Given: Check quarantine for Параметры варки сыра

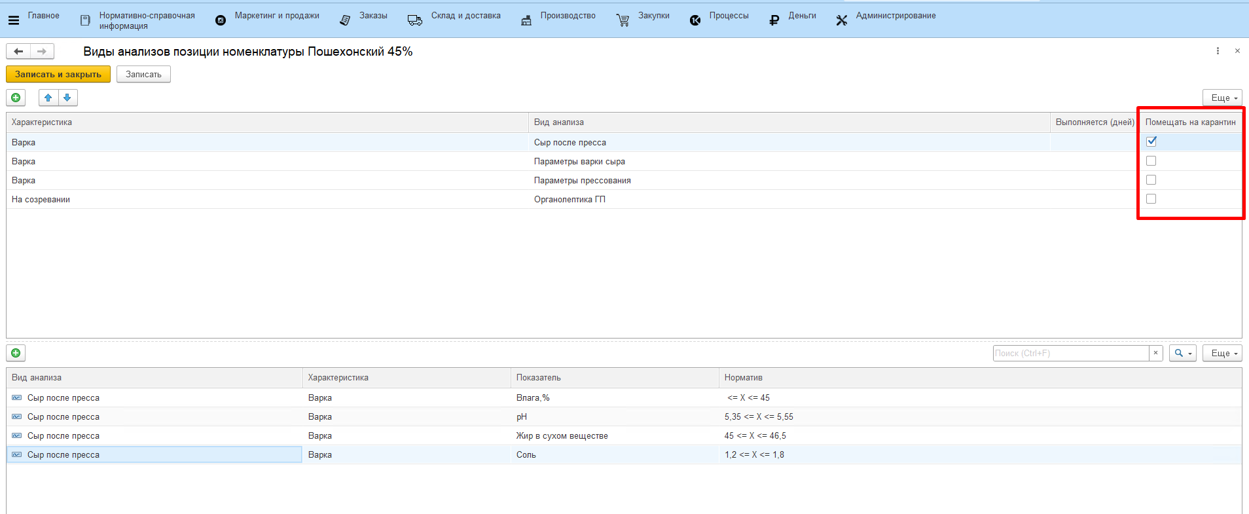Looking at the screenshot, I should (1151, 161).
